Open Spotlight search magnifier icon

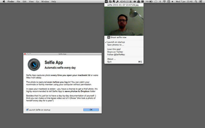pos(196,2)
